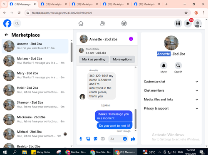The image size is (208, 155).
Task: Open Mariana - 2bd 2ba conversation
Action: [35, 61]
